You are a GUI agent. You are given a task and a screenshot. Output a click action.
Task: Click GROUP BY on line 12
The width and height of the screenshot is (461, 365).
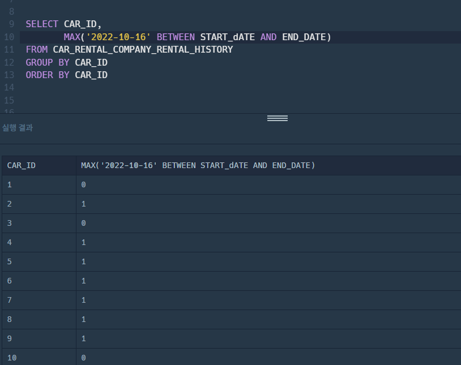tap(48, 62)
